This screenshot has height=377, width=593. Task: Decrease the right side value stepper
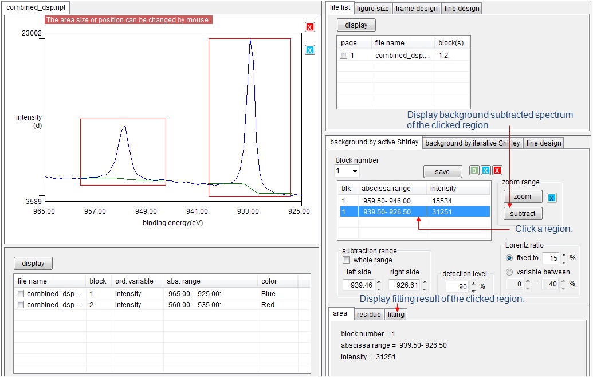pos(425,289)
